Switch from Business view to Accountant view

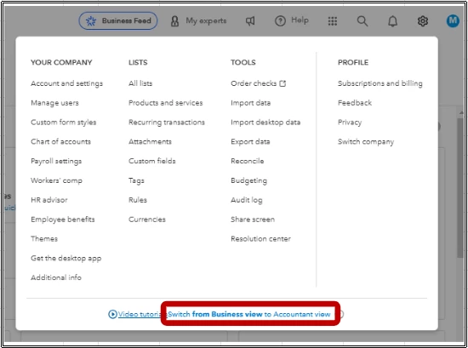pyautogui.click(x=249, y=314)
